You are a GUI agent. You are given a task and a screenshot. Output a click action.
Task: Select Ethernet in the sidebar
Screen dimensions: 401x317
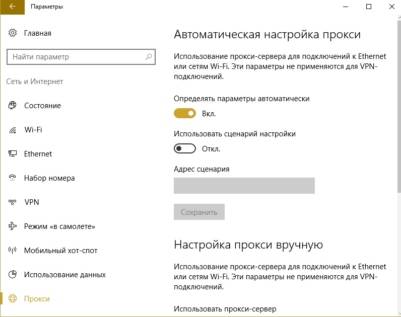click(x=38, y=154)
